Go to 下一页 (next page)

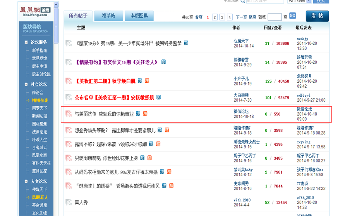tap(241, 17)
